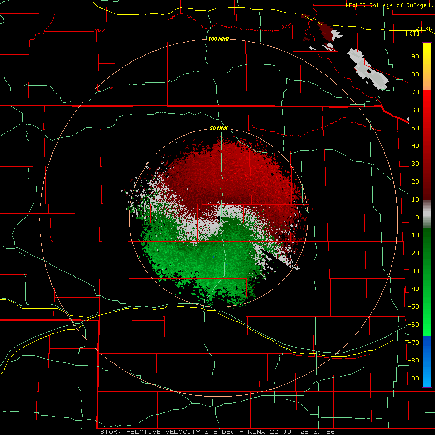The height and width of the screenshot is (435, 435).
Task: Click the -80 scale label
Action: [x=413, y=361]
